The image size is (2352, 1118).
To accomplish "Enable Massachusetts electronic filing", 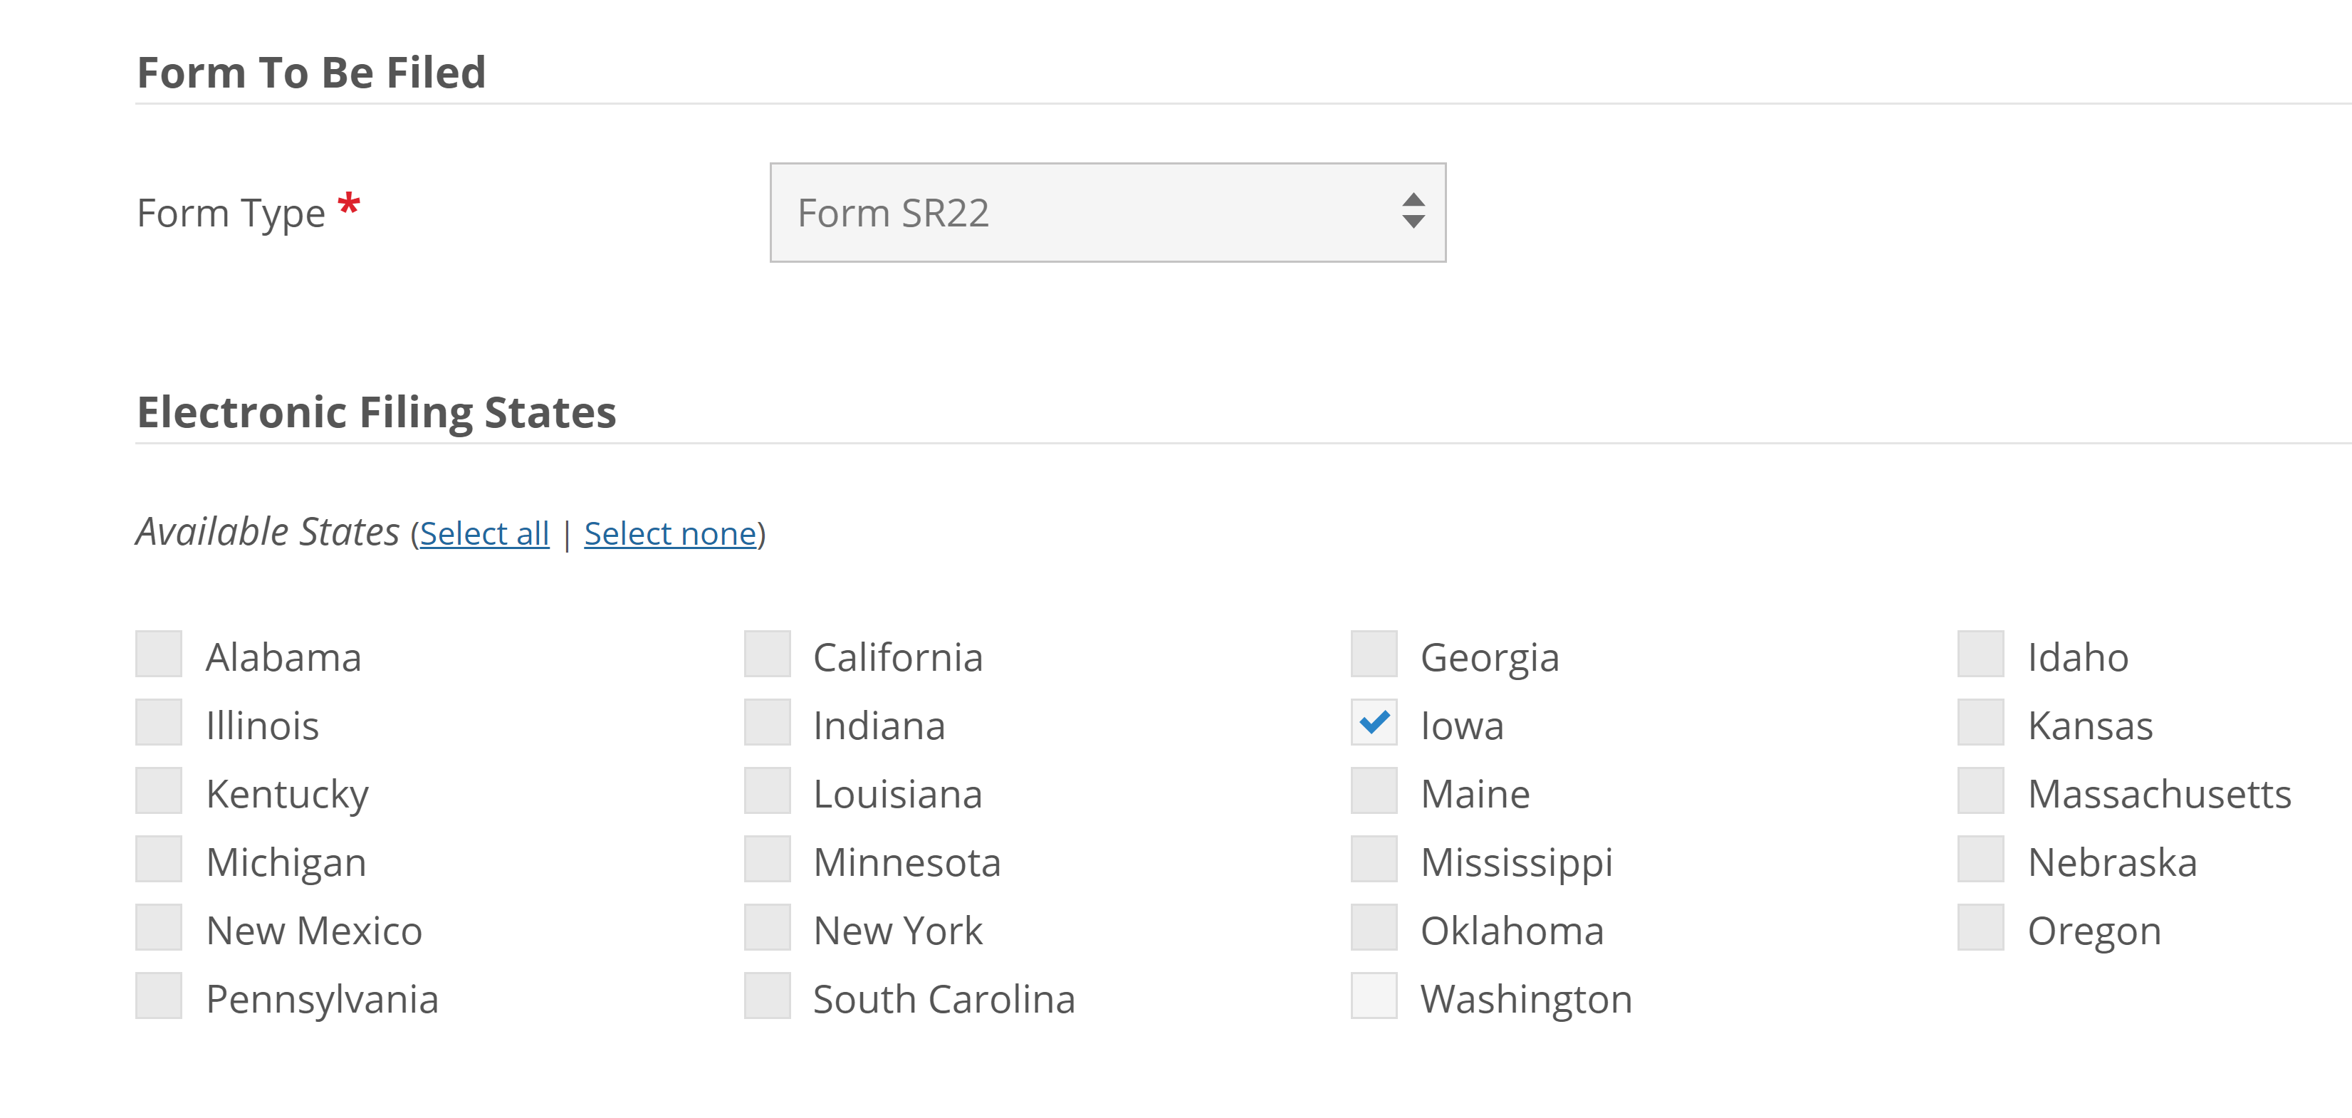I will (1981, 793).
